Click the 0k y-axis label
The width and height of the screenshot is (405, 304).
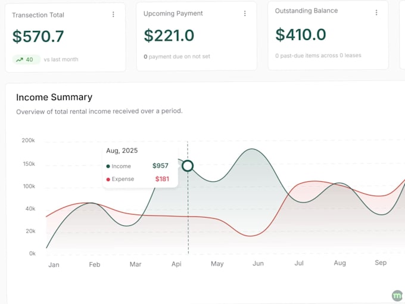coord(32,253)
